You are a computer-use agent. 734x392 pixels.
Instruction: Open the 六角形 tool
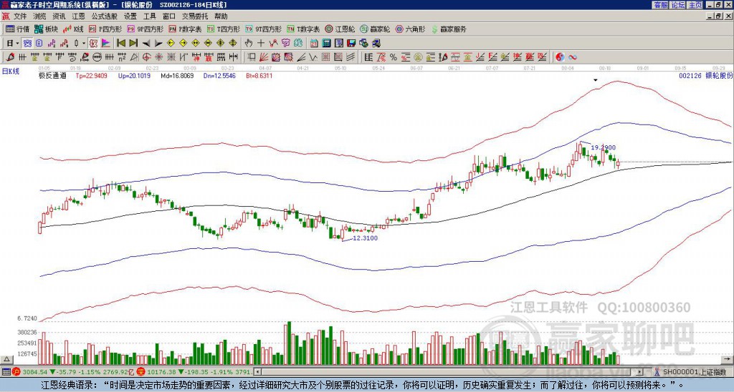point(410,29)
